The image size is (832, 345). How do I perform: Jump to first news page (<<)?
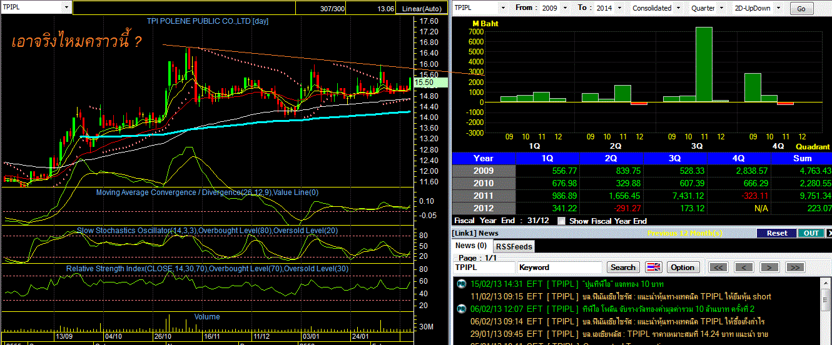719,267
